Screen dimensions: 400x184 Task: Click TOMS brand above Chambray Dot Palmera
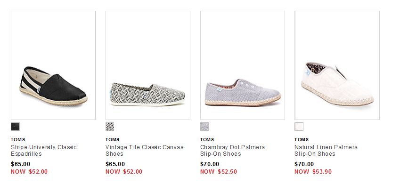[x=207, y=140]
